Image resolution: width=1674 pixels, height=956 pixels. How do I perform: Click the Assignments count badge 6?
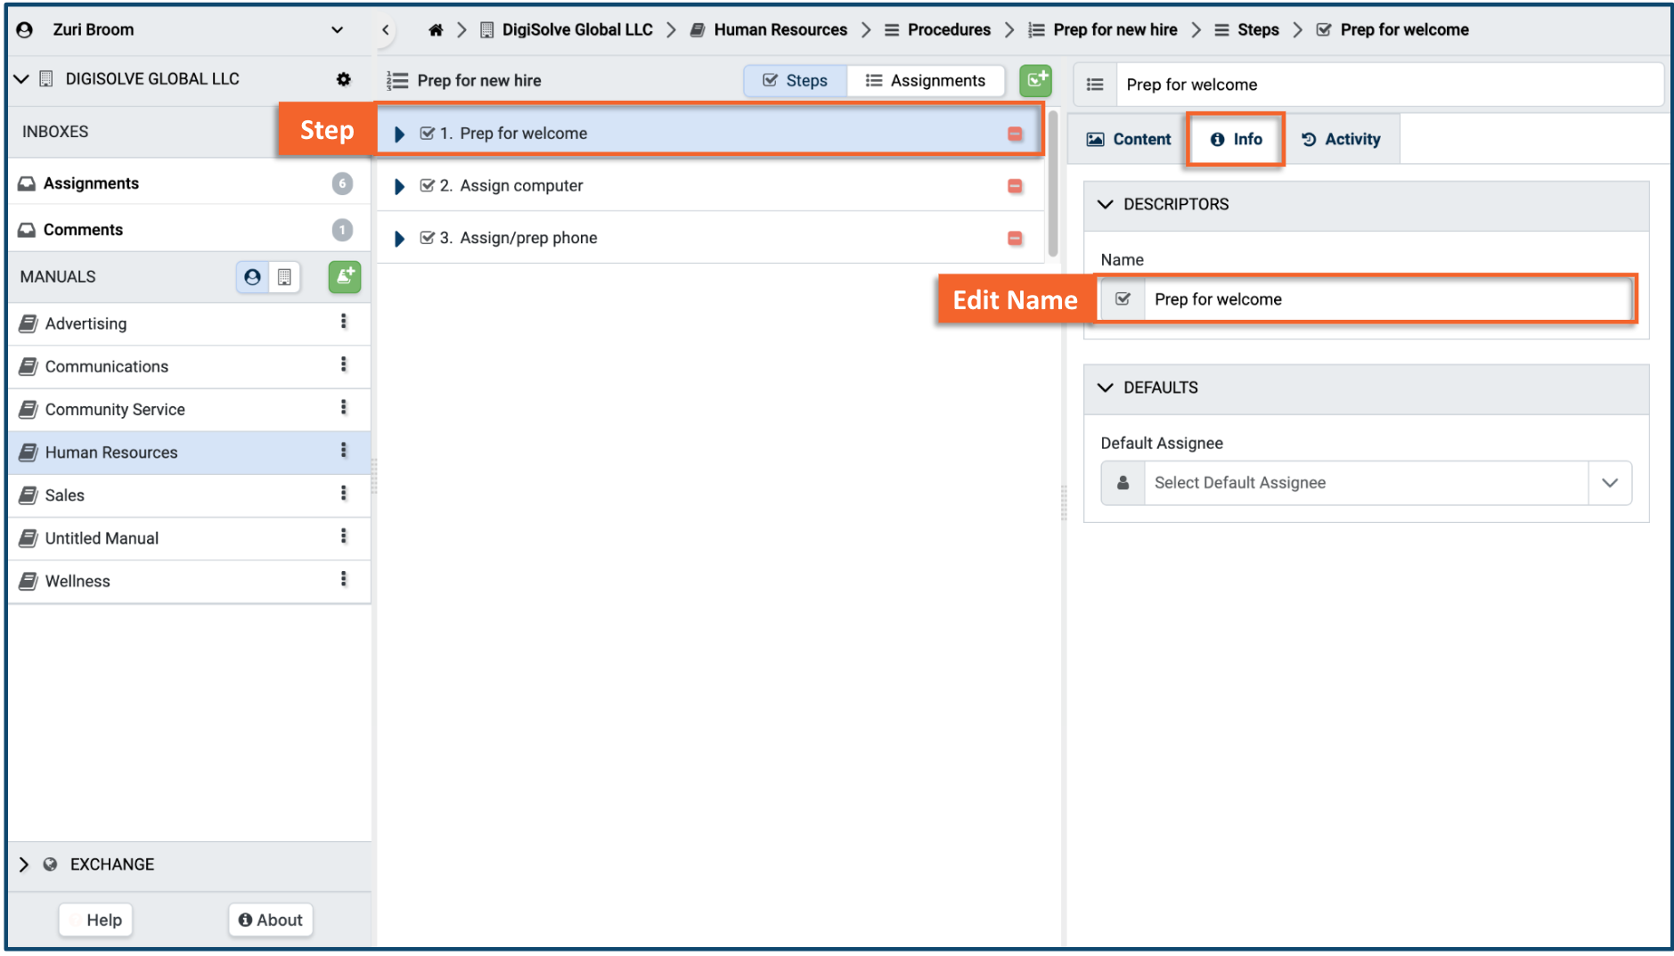(x=342, y=184)
